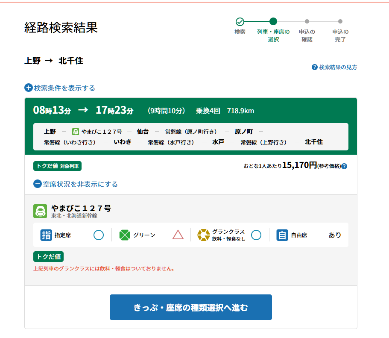Click 常磐線（上野行き） in the route
Screen dimensions: 389x338
[263, 142]
